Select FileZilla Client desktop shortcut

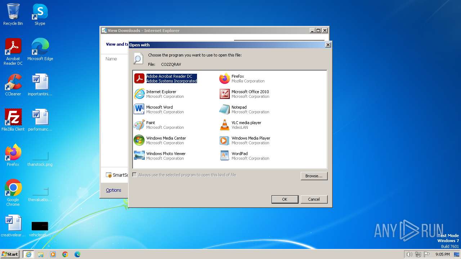13,120
